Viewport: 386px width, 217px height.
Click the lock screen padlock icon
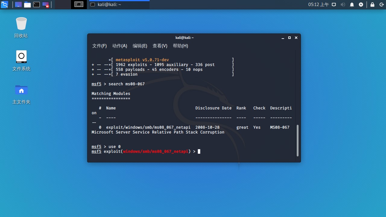372,5
